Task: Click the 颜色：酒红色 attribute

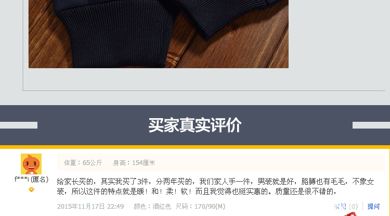Action: coord(152,206)
